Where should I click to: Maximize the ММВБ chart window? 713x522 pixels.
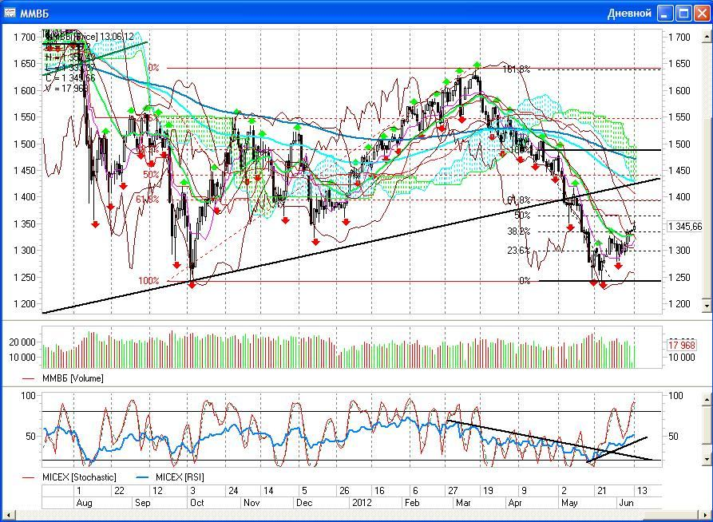pyautogui.click(x=683, y=13)
